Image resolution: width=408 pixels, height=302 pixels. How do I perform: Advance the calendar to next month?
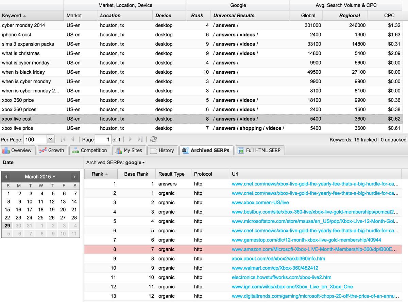74,177
